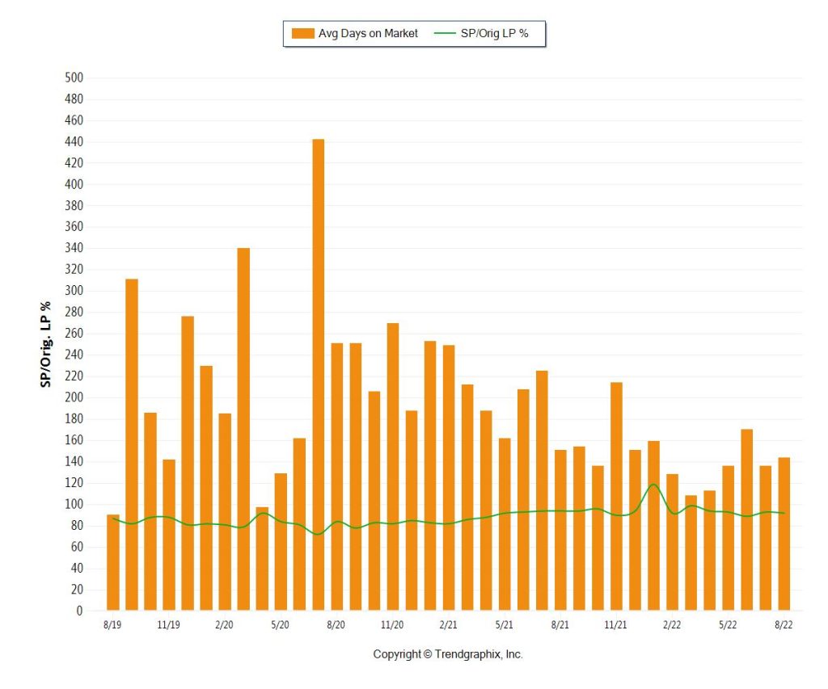Click the y-axis value 400
Viewport: 828px width, 689px height.
coord(74,185)
